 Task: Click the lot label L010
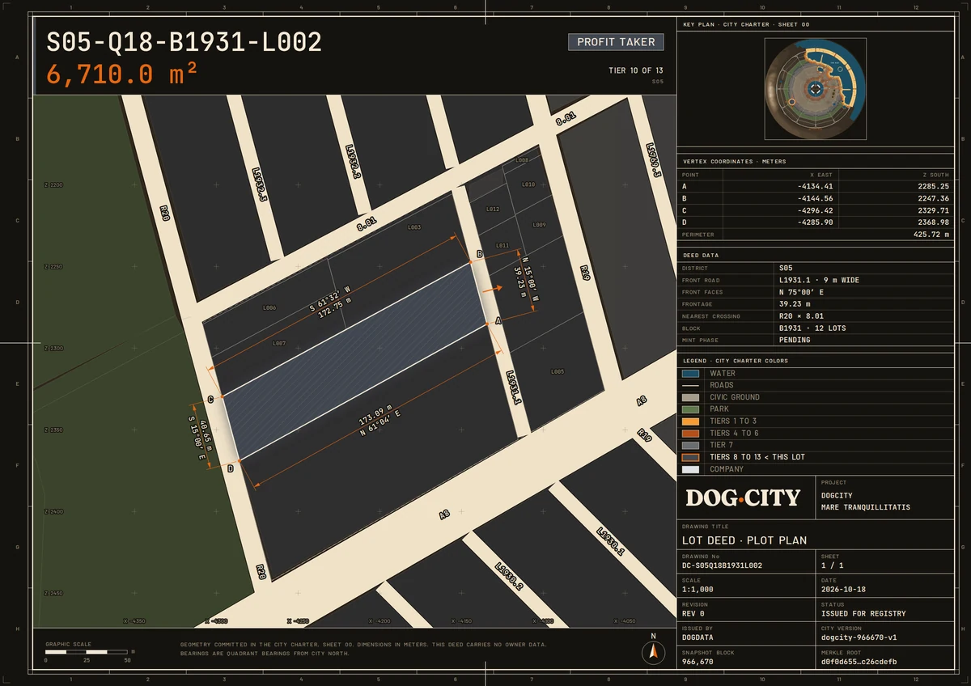528,184
